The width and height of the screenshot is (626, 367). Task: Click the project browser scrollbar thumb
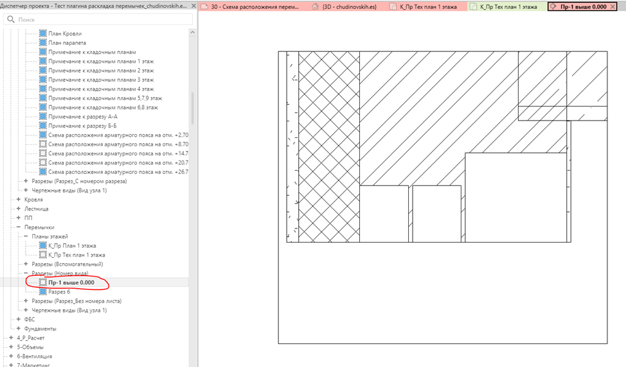pos(192,108)
